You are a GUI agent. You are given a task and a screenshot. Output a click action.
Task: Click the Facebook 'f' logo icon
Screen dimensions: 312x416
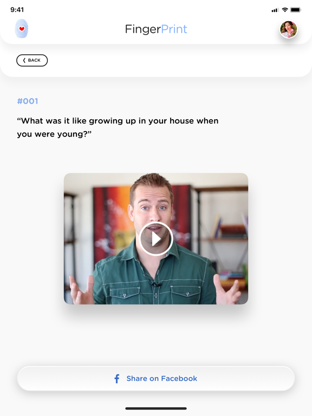(x=117, y=379)
